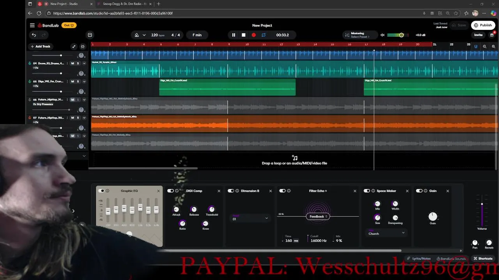This screenshot has width=499, height=280.
Task: Bypass the Graphic EQ effect switch
Action: [101, 191]
